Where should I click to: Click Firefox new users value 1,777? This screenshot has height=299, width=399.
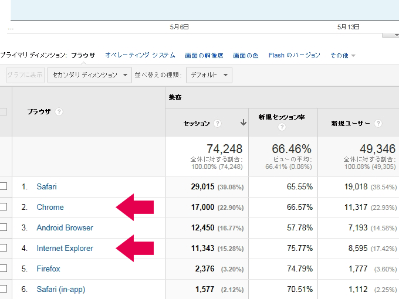coord(358,269)
